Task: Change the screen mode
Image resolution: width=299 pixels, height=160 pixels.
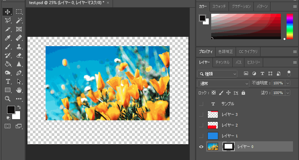Action: pos(18,126)
